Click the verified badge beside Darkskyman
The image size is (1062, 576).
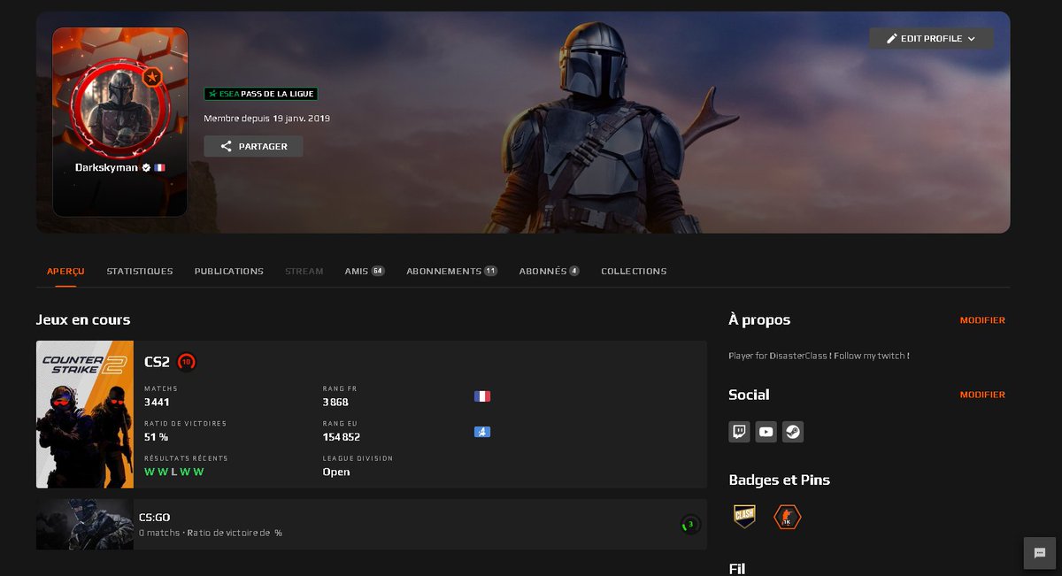(x=146, y=167)
